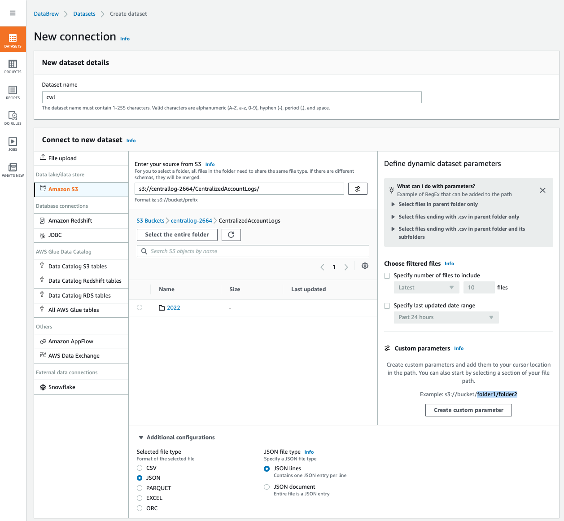Select the PARQUET file type
This screenshot has width=564, height=521.
(140, 488)
